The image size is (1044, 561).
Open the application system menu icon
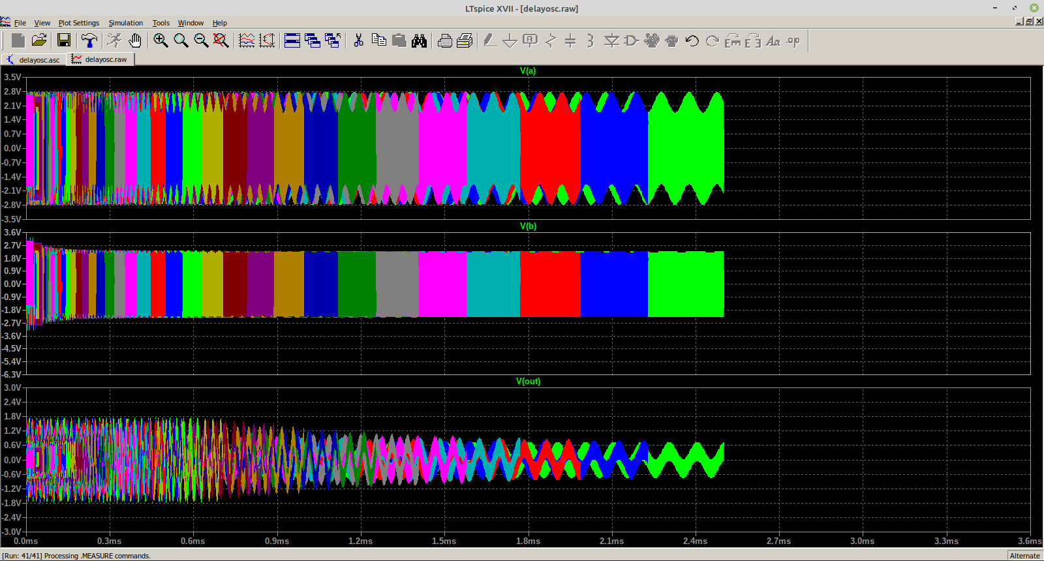(x=5, y=22)
